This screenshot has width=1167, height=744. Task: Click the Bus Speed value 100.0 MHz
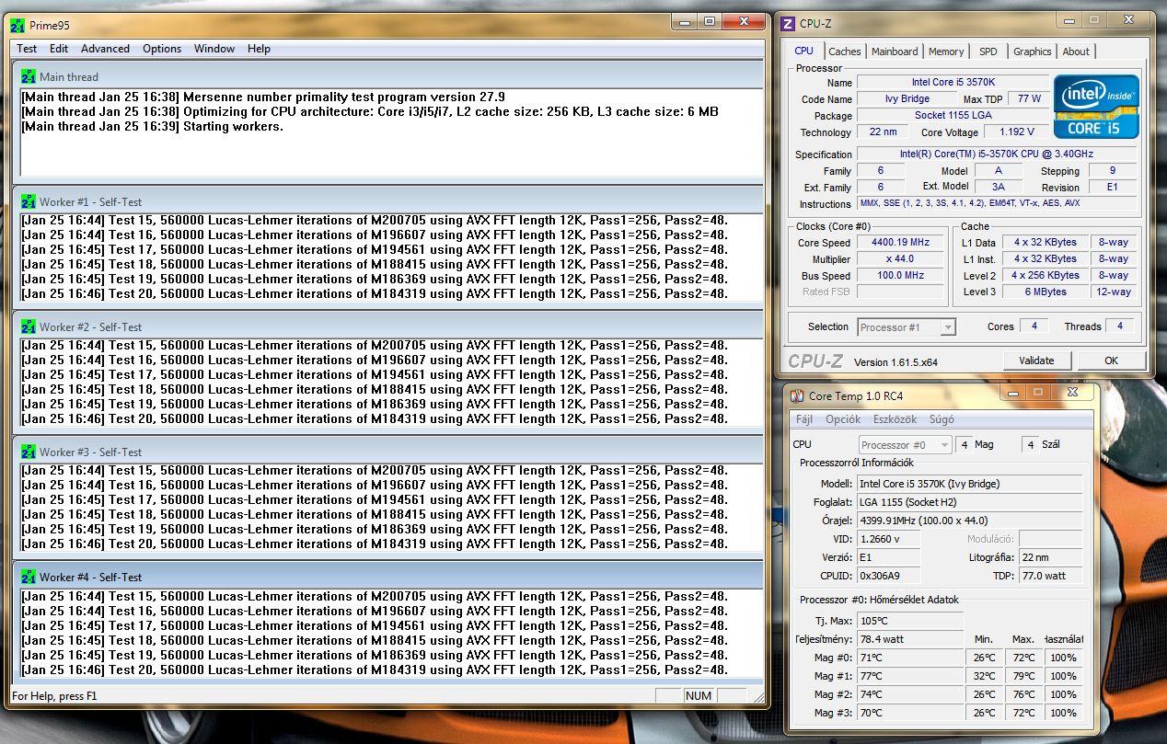(900, 276)
